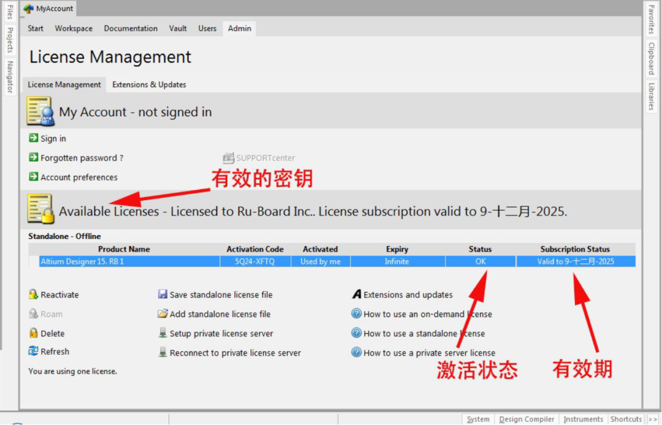Click Setup private license server

pyautogui.click(x=221, y=334)
